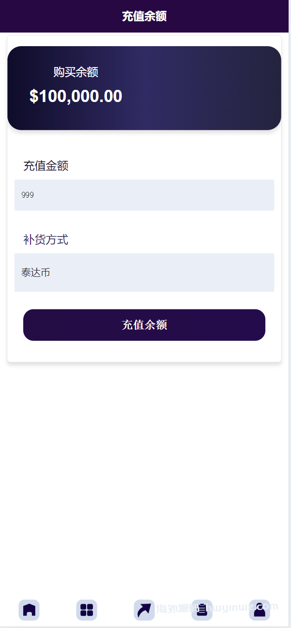Go to the home icon in bottom navigation
The image size is (291, 628).
[x=29, y=610]
